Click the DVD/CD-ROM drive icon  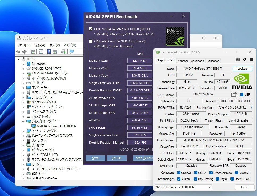pos(28,68)
